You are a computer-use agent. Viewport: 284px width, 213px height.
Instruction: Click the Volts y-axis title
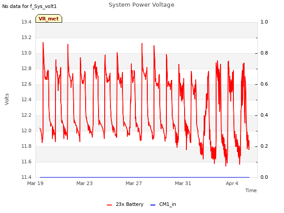click(x=7, y=99)
